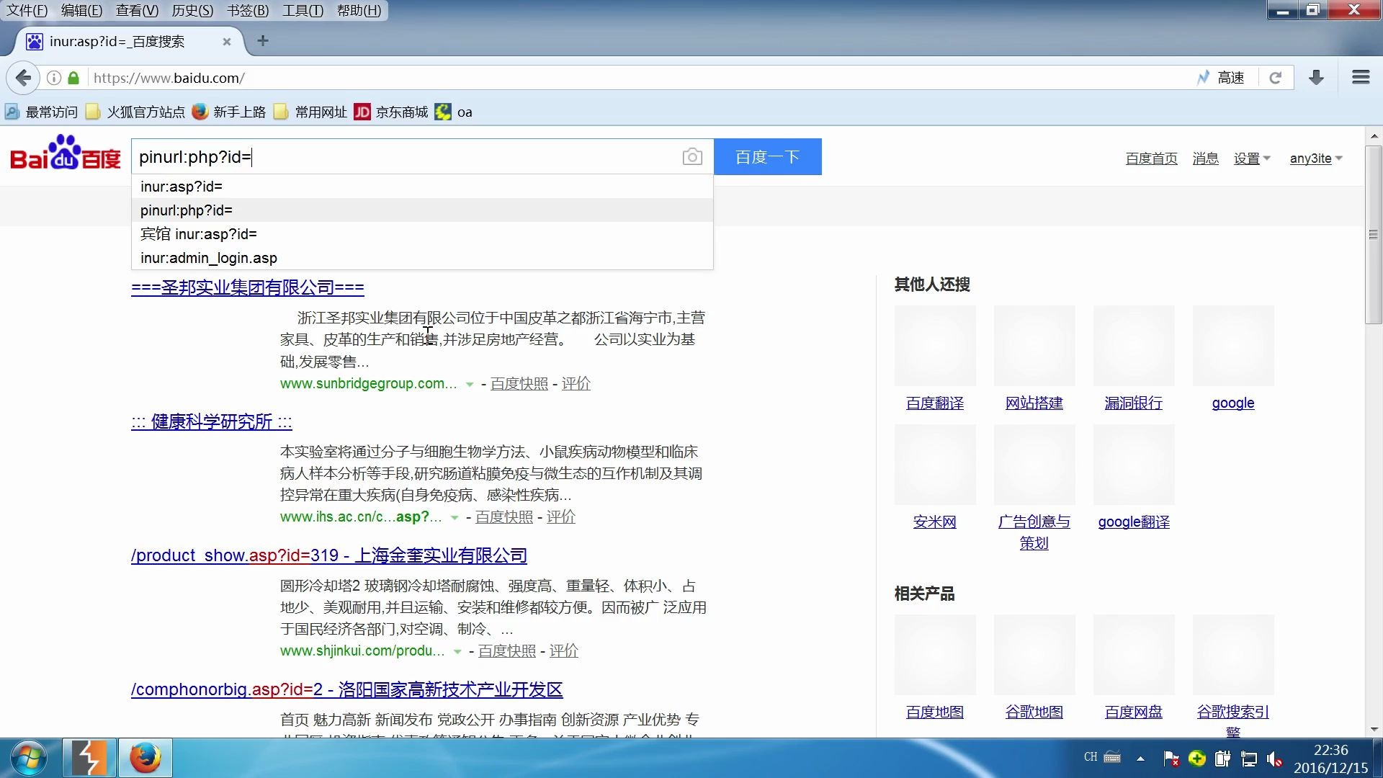Expand arrow next to www.ihs.ac.cn result
The height and width of the screenshot is (778, 1383).
[455, 518]
